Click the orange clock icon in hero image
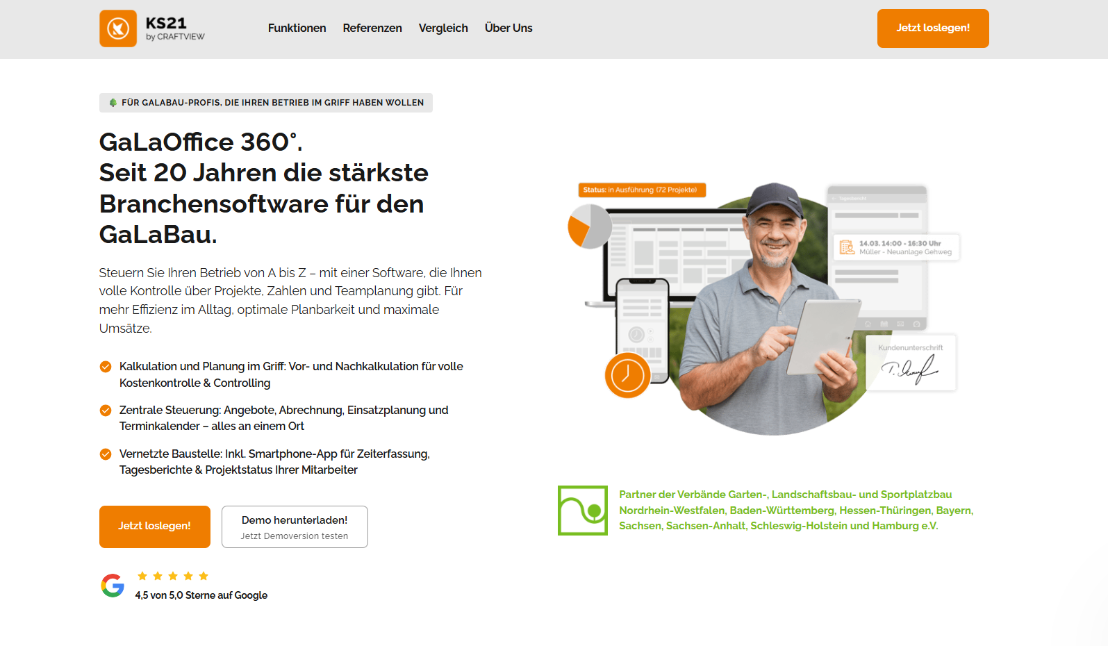The width and height of the screenshot is (1108, 646). [627, 375]
